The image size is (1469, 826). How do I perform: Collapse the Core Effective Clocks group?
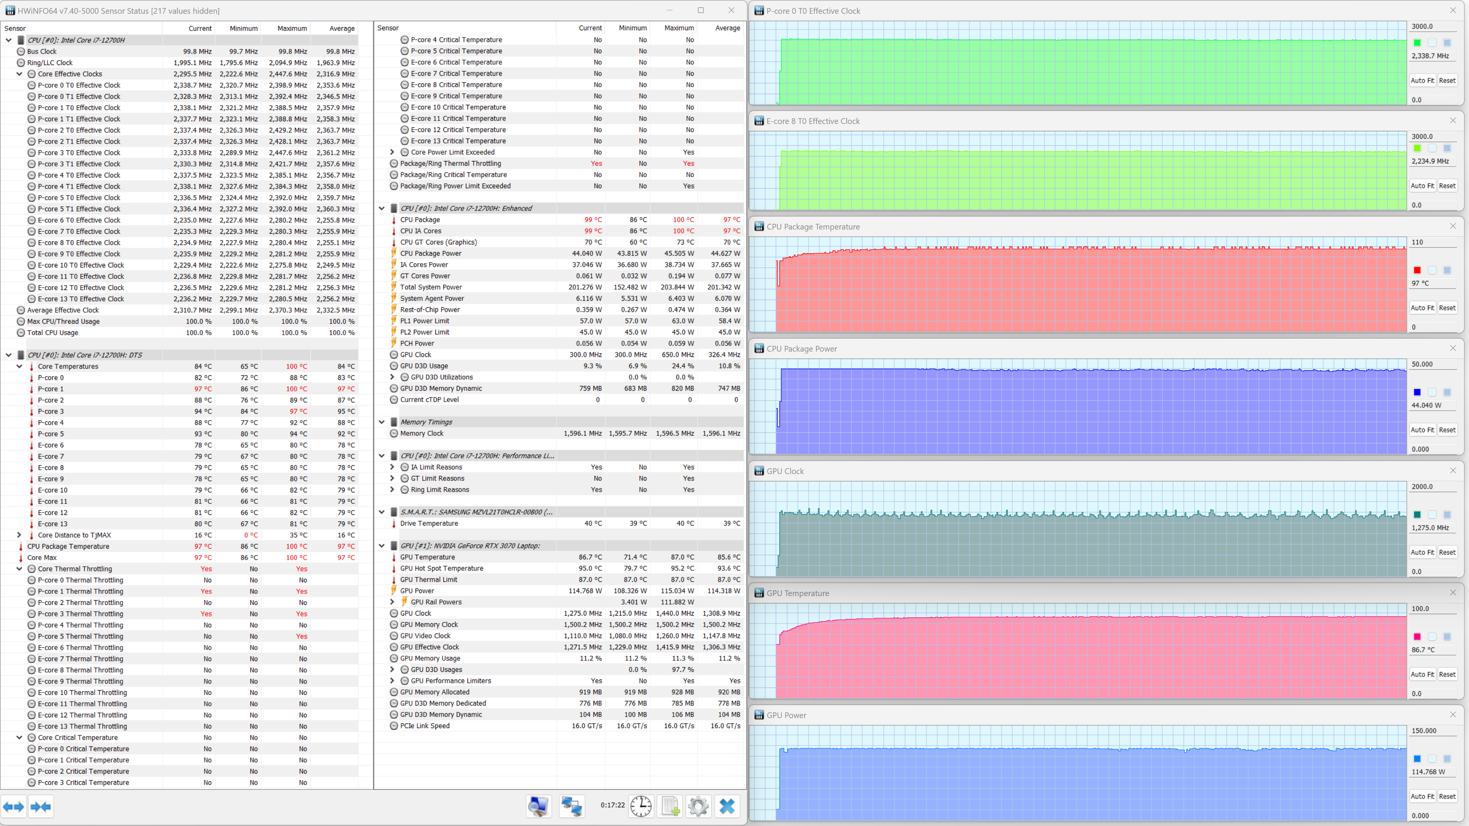[20, 74]
